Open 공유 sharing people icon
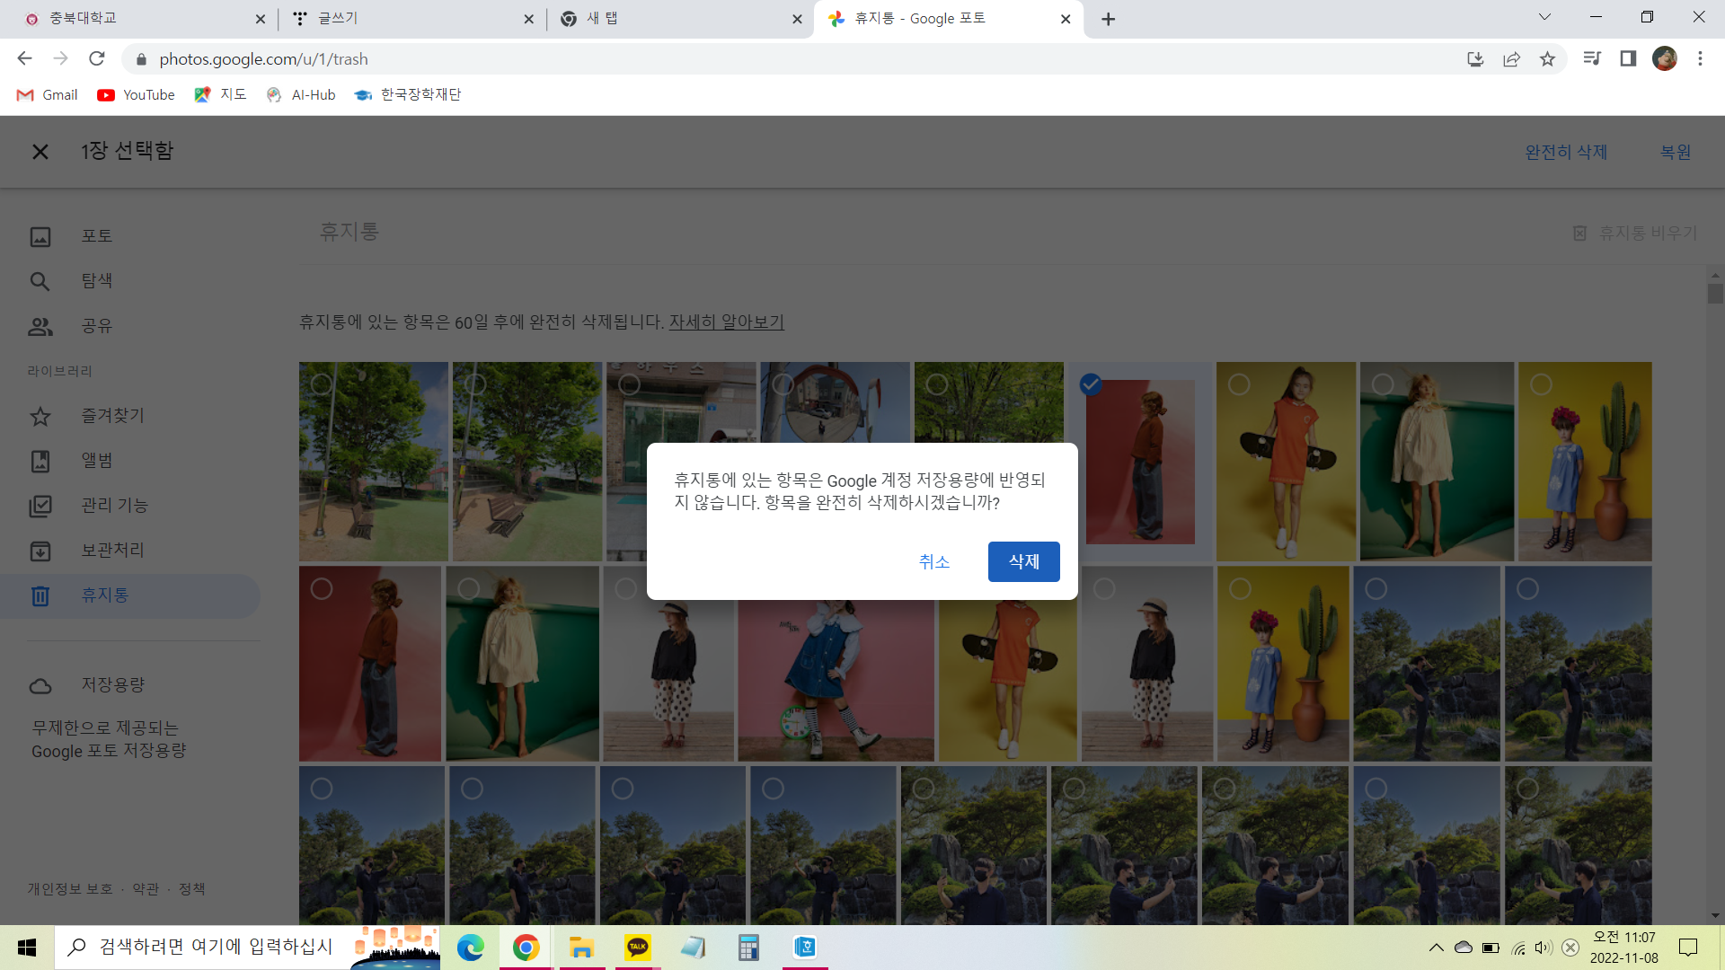Image resolution: width=1725 pixels, height=970 pixels. (40, 326)
